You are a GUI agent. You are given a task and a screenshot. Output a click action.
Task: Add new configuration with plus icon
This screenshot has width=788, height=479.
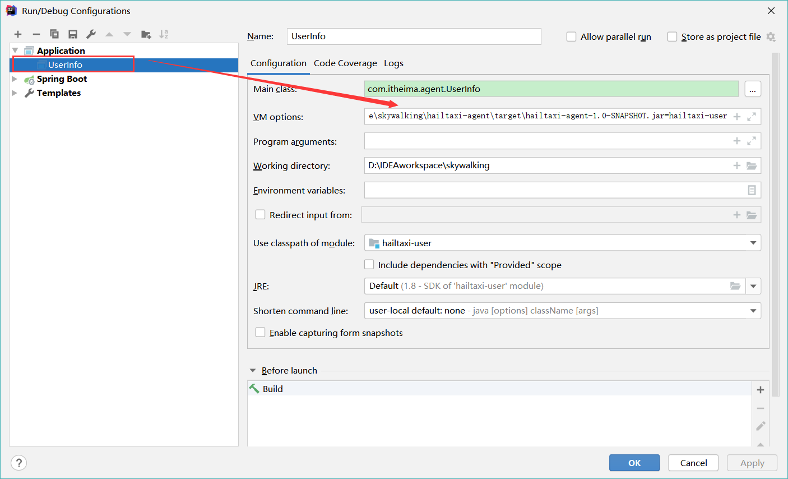(x=18, y=34)
